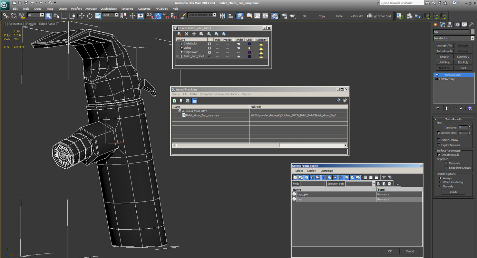Refresh the Asset Tracking list
Image resolution: width=477 pixels, height=258 pixels.
174,101
